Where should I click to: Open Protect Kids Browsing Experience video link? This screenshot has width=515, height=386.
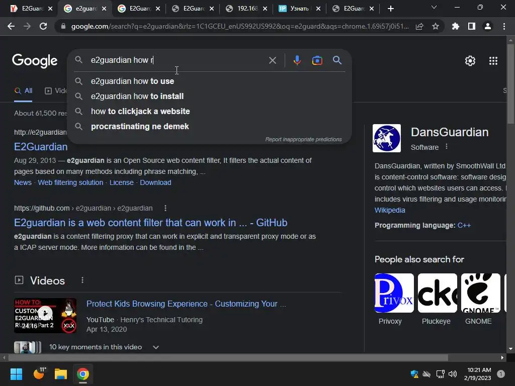point(186,304)
